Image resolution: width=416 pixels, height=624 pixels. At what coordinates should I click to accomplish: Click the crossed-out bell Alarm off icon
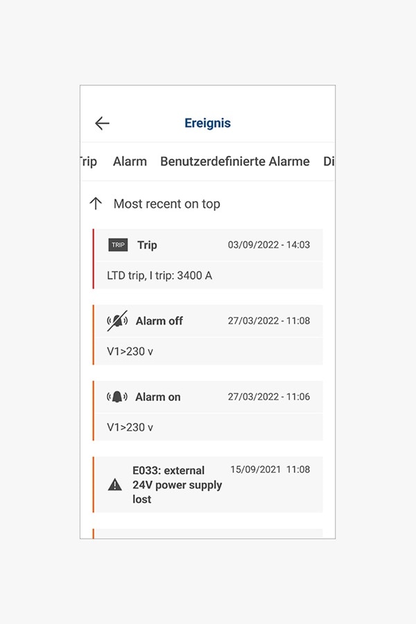tap(117, 321)
